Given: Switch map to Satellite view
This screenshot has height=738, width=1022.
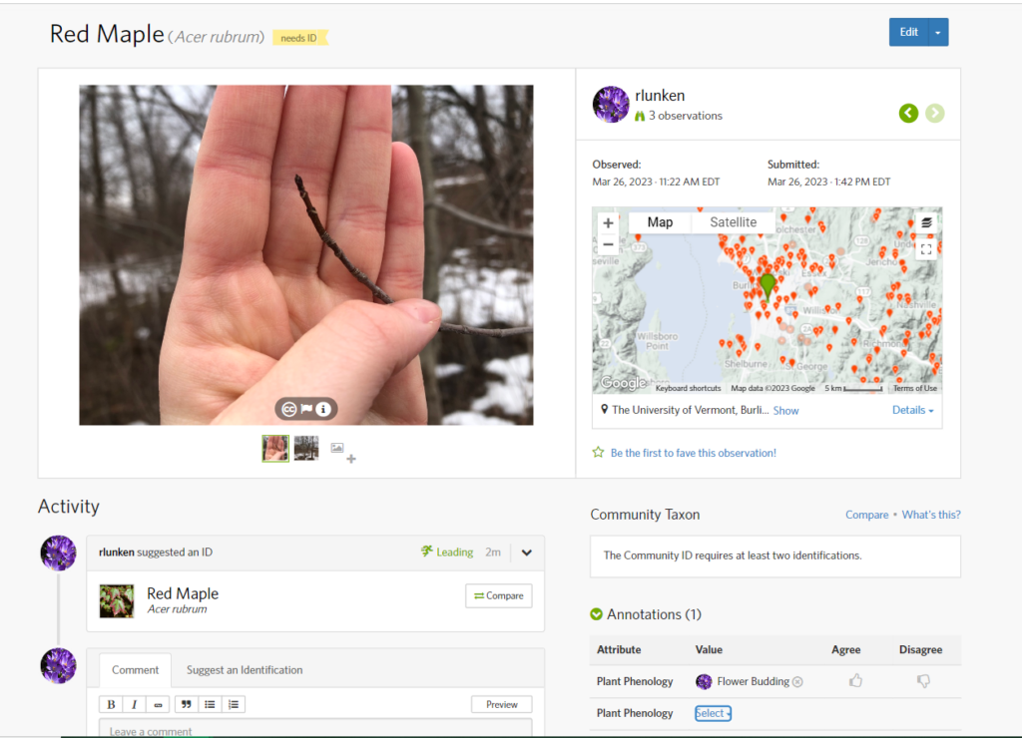Looking at the screenshot, I should pos(733,222).
